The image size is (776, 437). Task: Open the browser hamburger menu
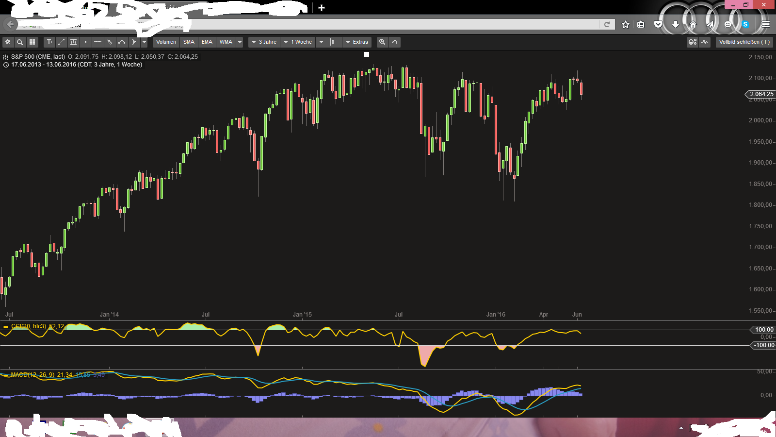(766, 24)
